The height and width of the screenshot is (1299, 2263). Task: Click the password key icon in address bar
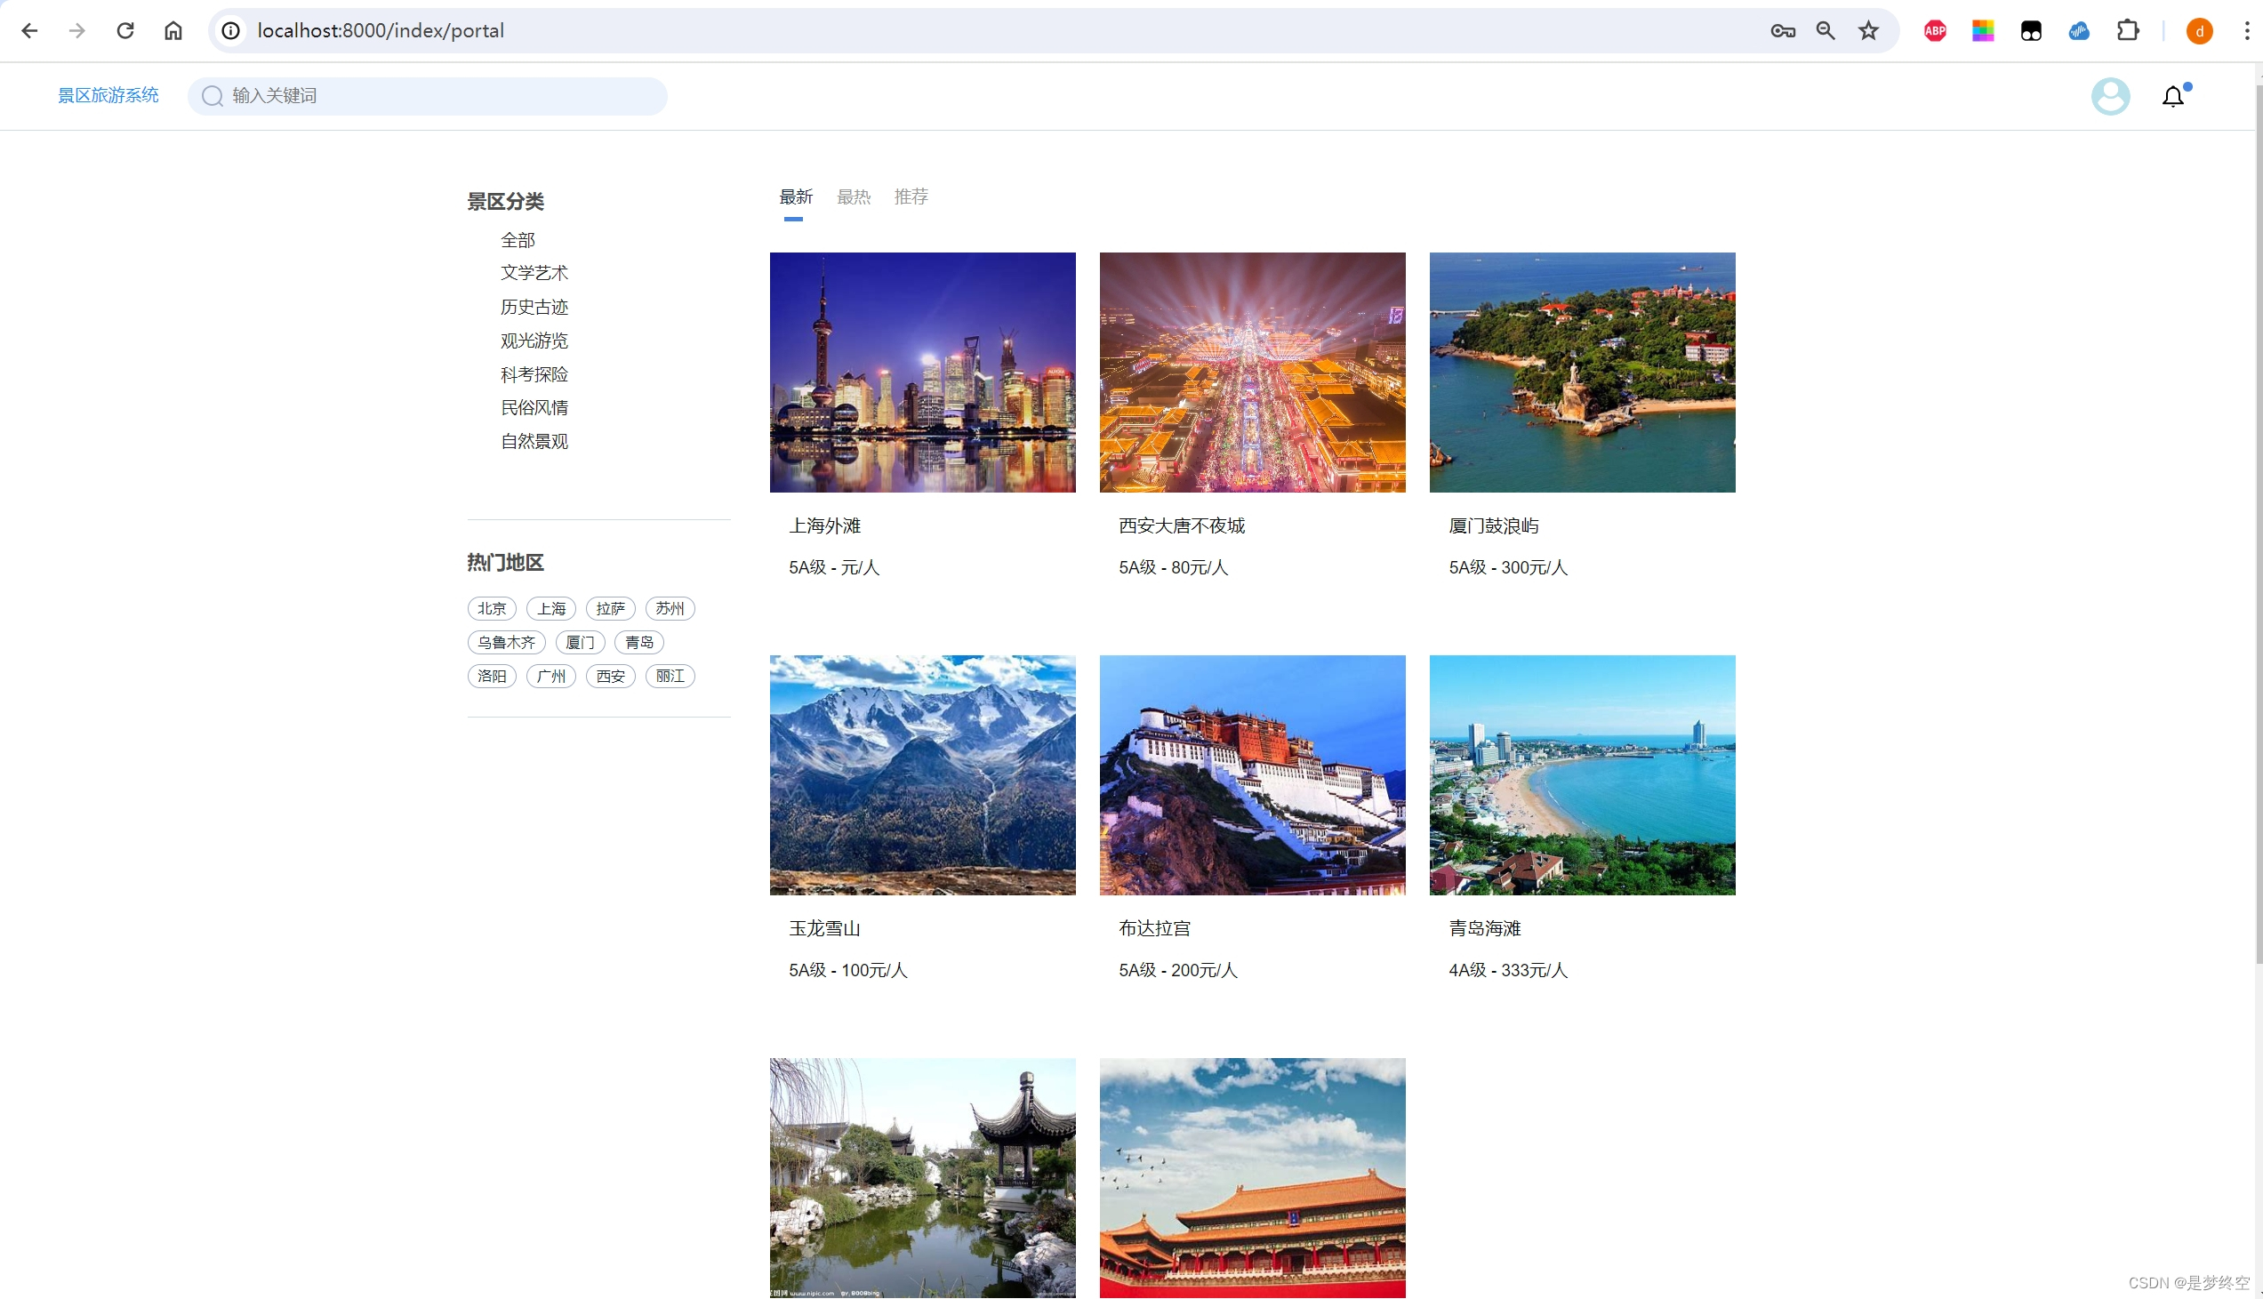[x=1782, y=30]
